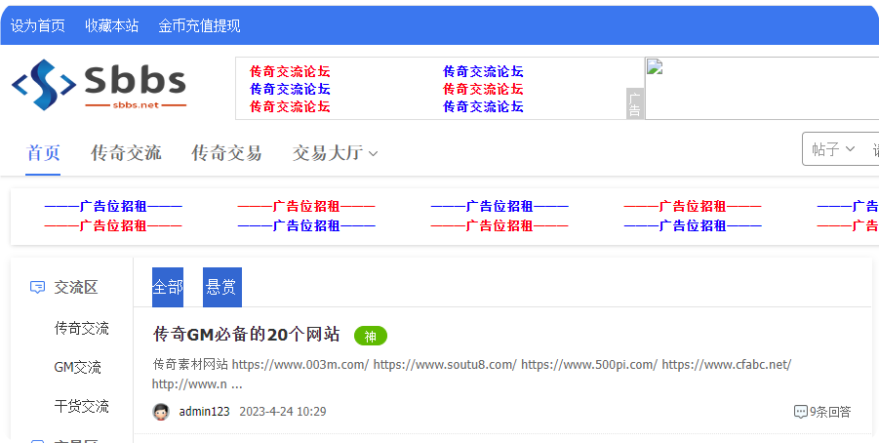
Task: Click the 交流区 chat bubble icon
Action: click(38, 288)
